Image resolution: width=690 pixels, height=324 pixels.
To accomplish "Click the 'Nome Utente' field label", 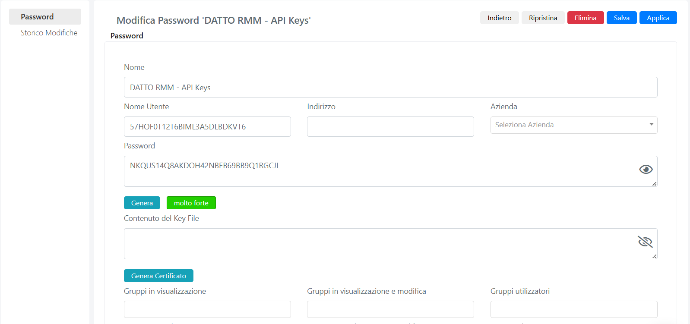I will tap(146, 107).
